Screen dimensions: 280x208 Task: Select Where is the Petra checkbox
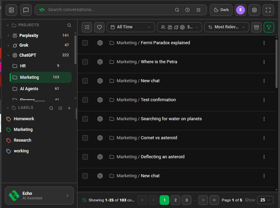[85, 62]
